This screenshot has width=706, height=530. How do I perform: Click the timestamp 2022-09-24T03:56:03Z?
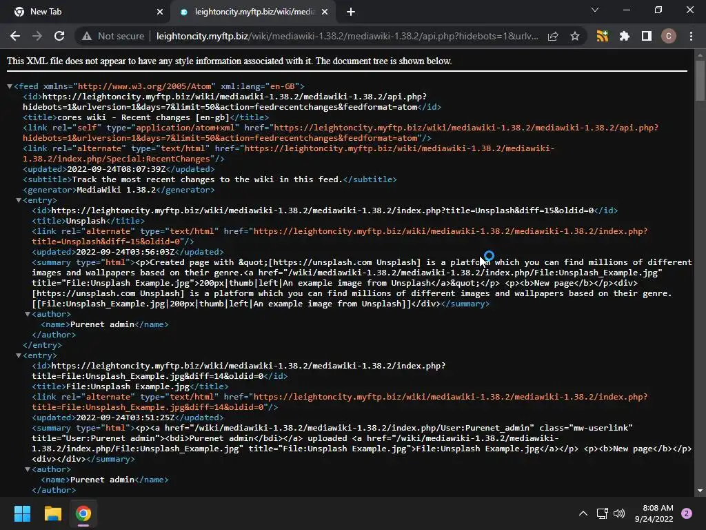125,253
